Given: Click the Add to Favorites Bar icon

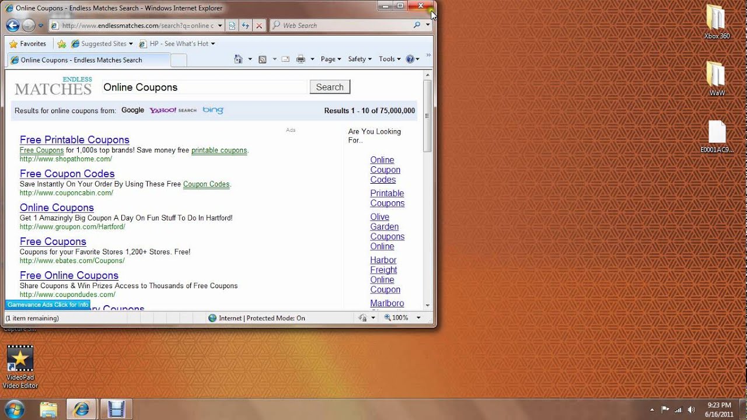Looking at the screenshot, I should 61,44.
